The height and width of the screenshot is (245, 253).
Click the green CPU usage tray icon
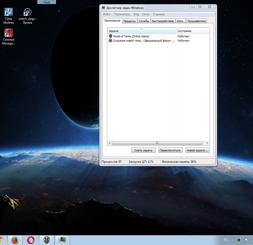(x=239, y=240)
